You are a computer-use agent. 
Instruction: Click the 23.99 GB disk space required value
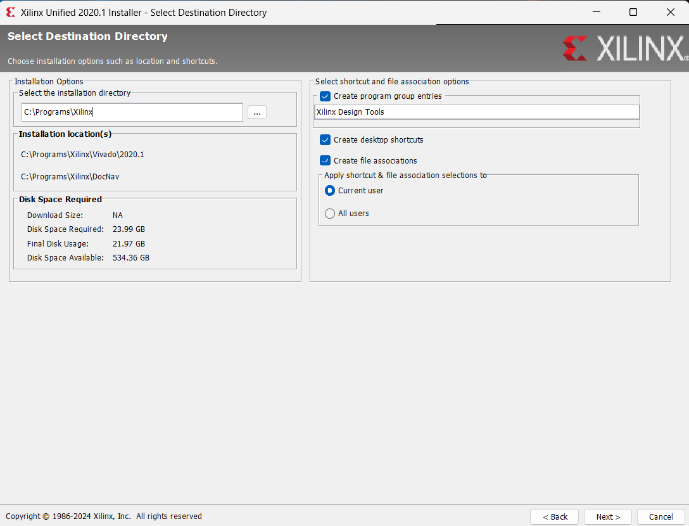pyautogui.click(x=129, y=229)
